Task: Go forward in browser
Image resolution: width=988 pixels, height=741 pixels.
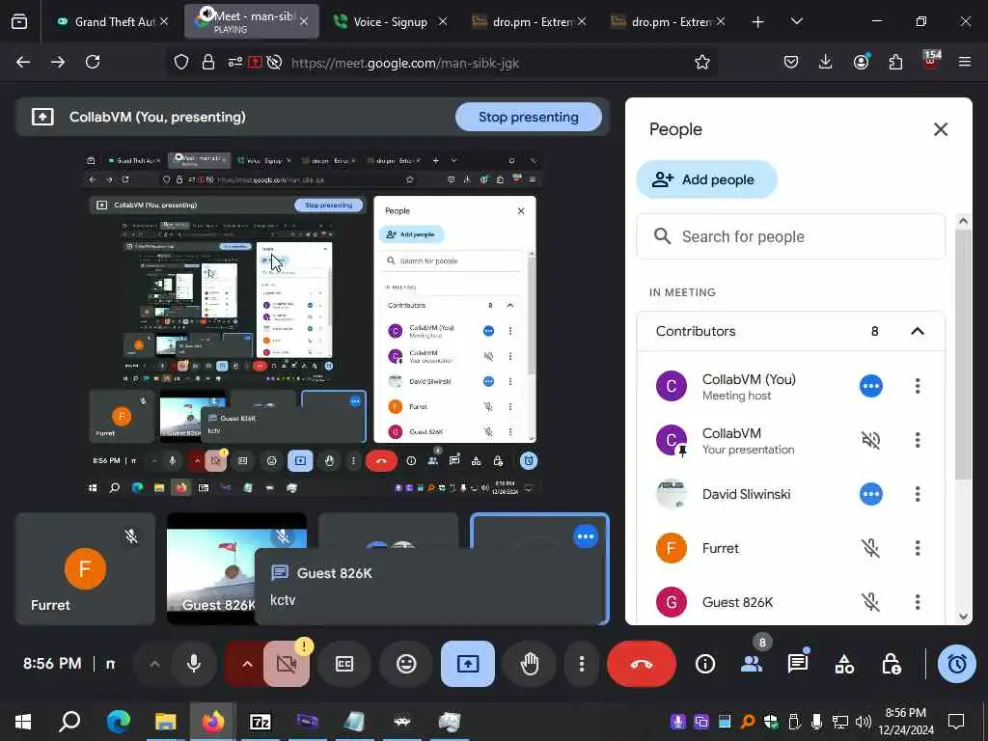Action: tap(58, 63)
